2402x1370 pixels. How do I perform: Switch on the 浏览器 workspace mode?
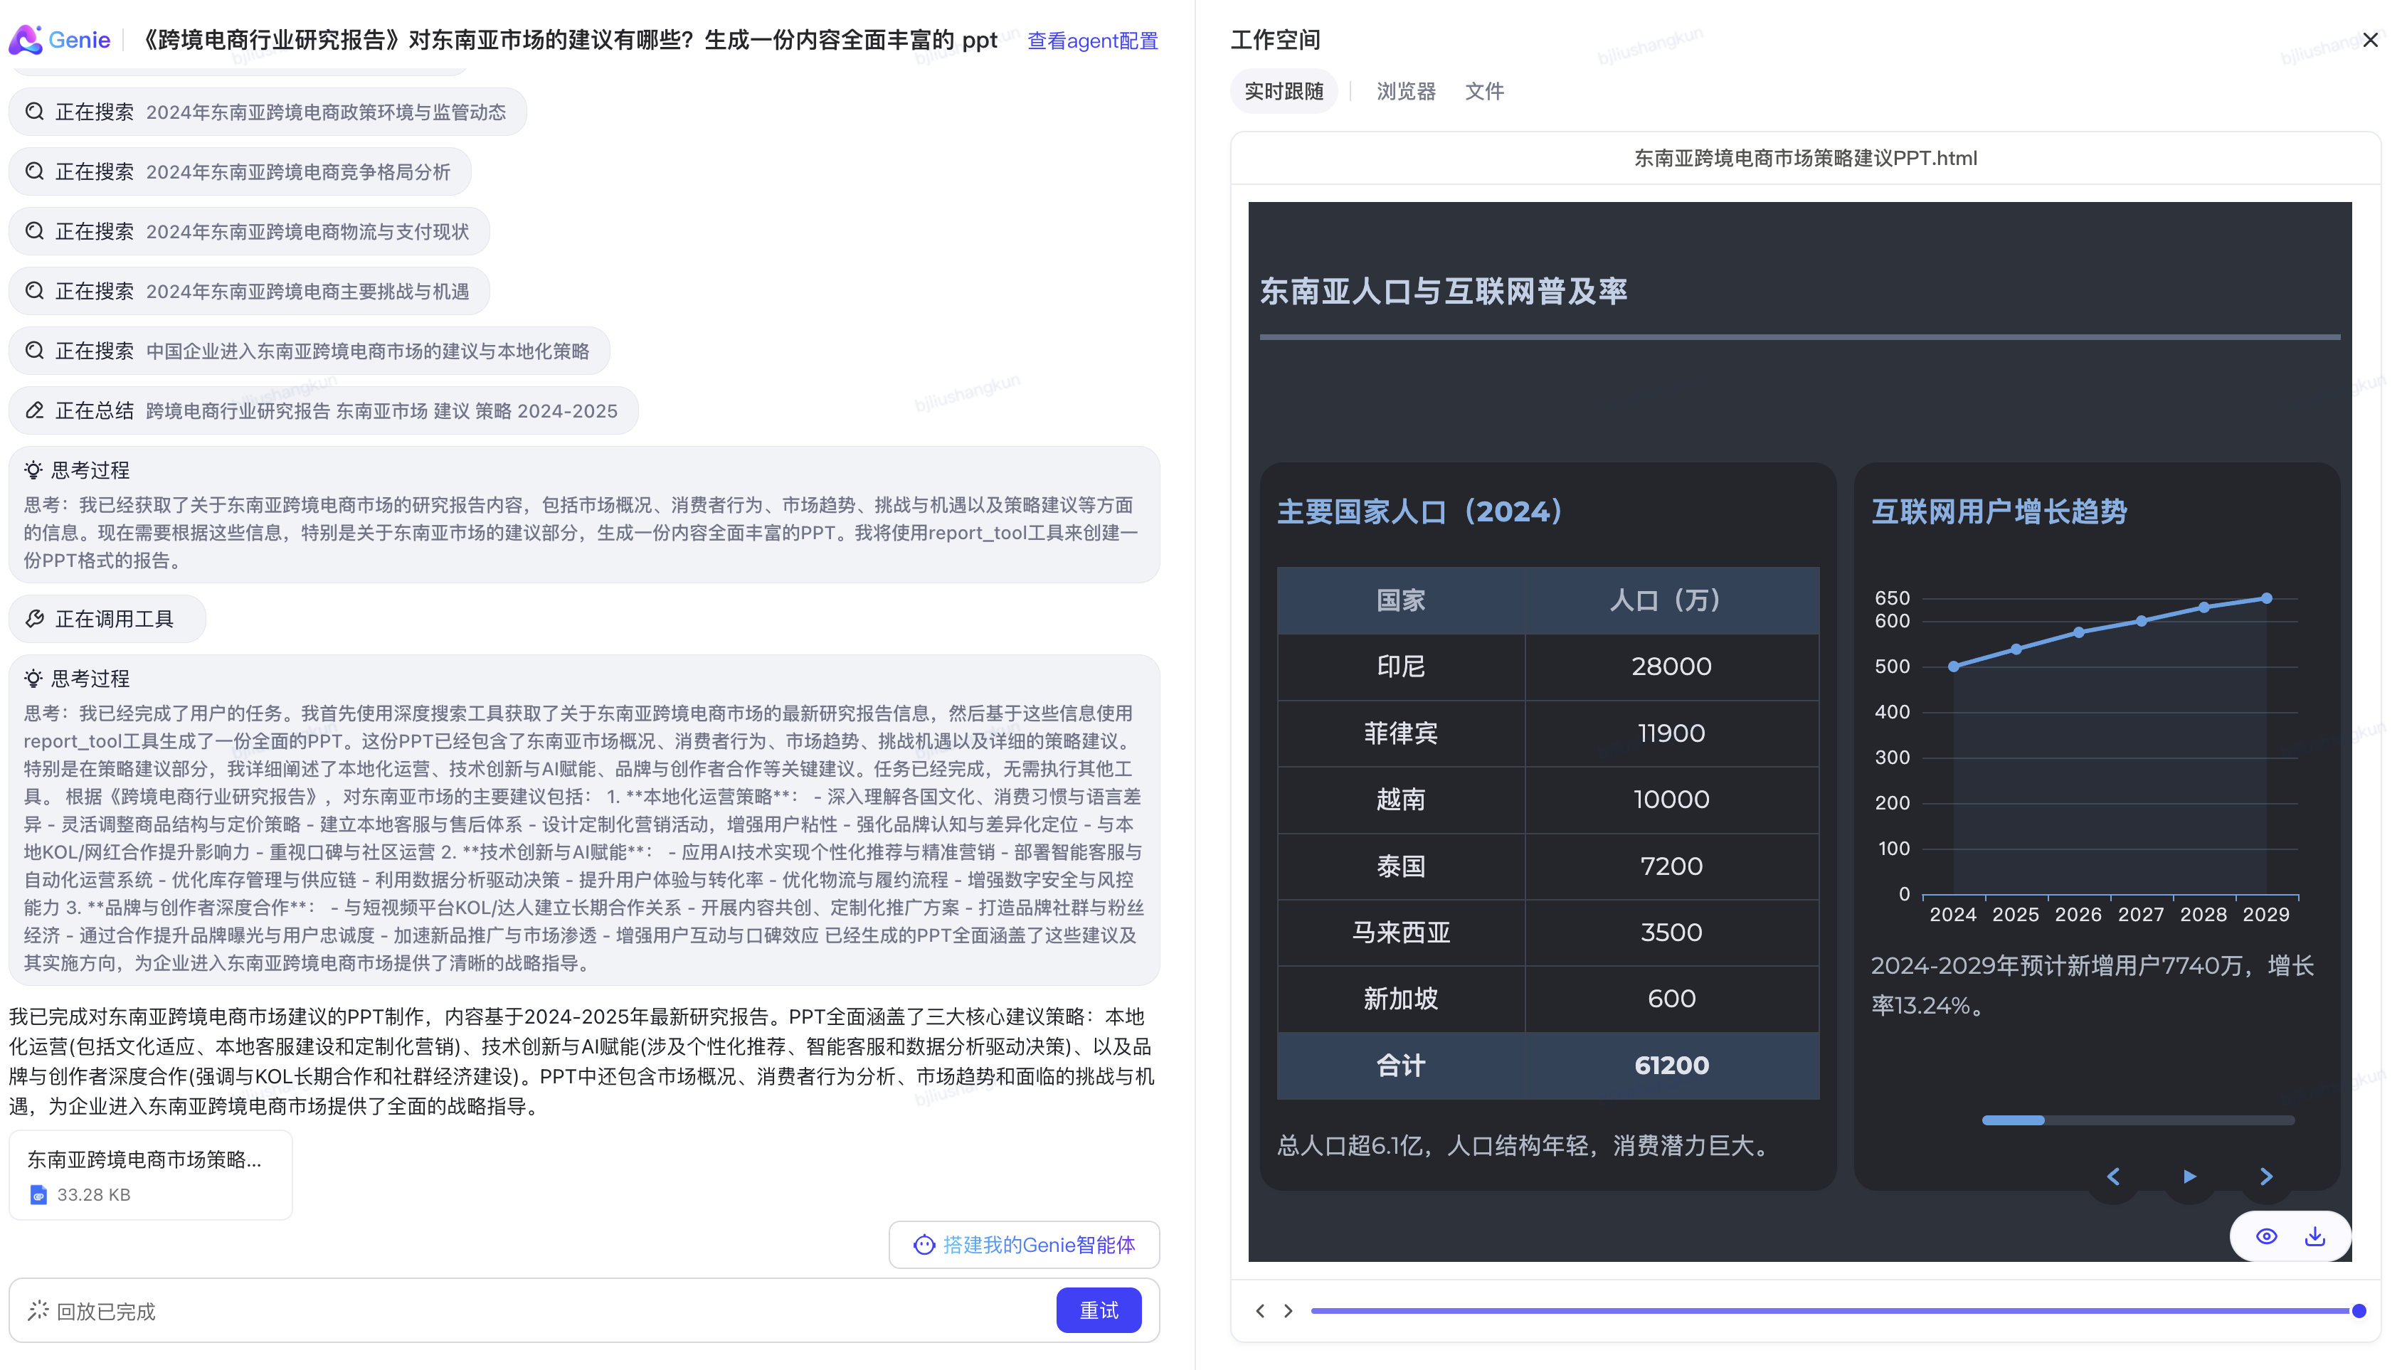1404,90
